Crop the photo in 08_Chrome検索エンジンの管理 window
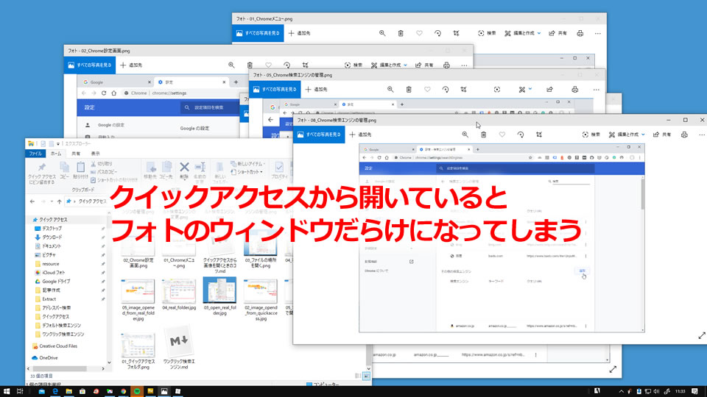The height and width of the screenshot is (397, 707). tap(539, 134)
